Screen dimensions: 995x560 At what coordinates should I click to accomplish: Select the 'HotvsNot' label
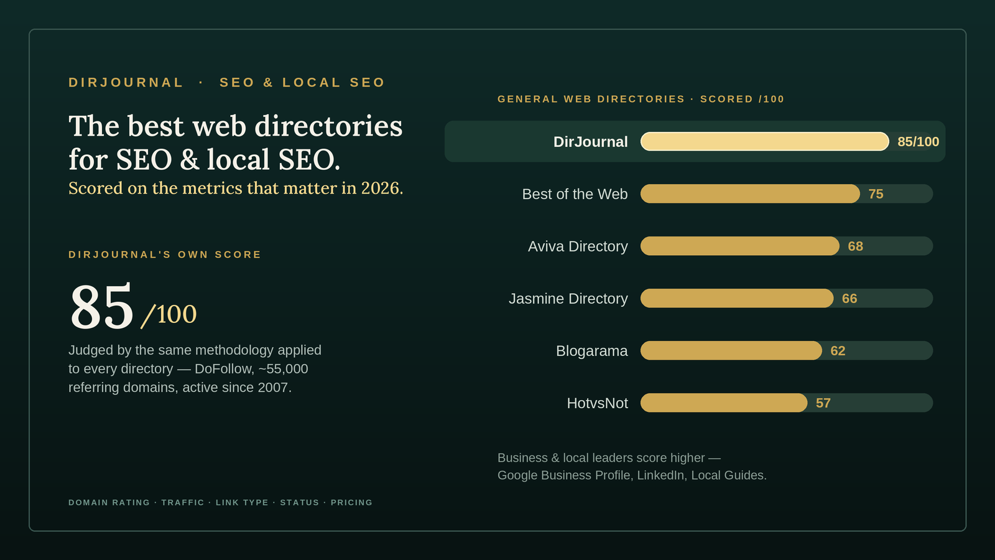598,403
